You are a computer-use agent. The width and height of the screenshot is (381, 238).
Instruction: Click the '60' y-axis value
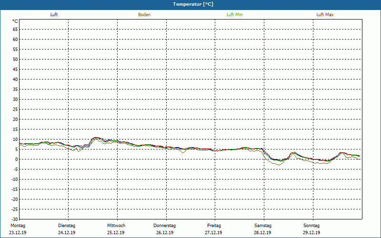point(15,40)
